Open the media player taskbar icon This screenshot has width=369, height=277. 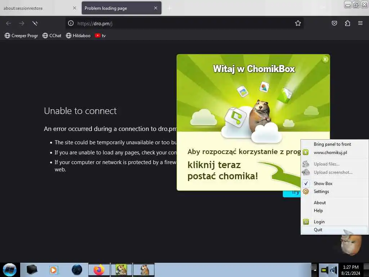tap(54, 270)
